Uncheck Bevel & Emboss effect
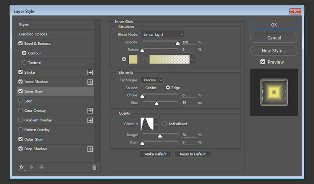This screenshot has width=314, height=184. 20,43
